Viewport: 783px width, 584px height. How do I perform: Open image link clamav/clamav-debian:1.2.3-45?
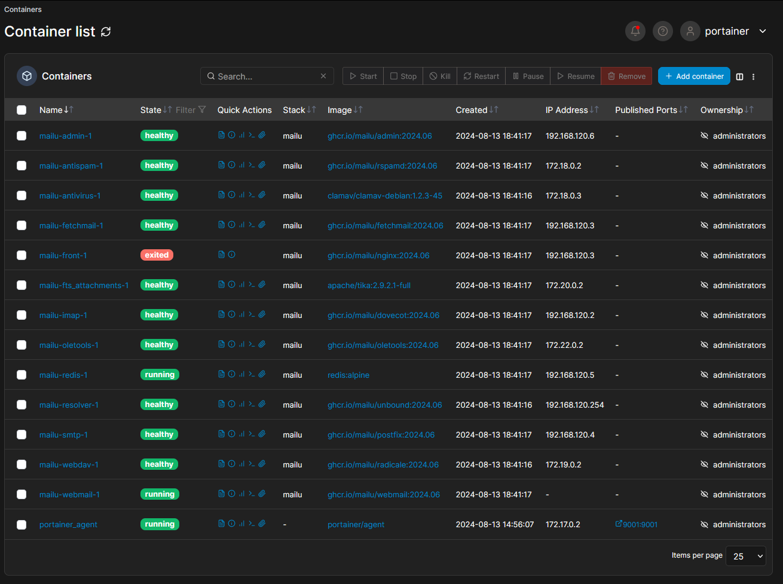[x=385, y=195]
